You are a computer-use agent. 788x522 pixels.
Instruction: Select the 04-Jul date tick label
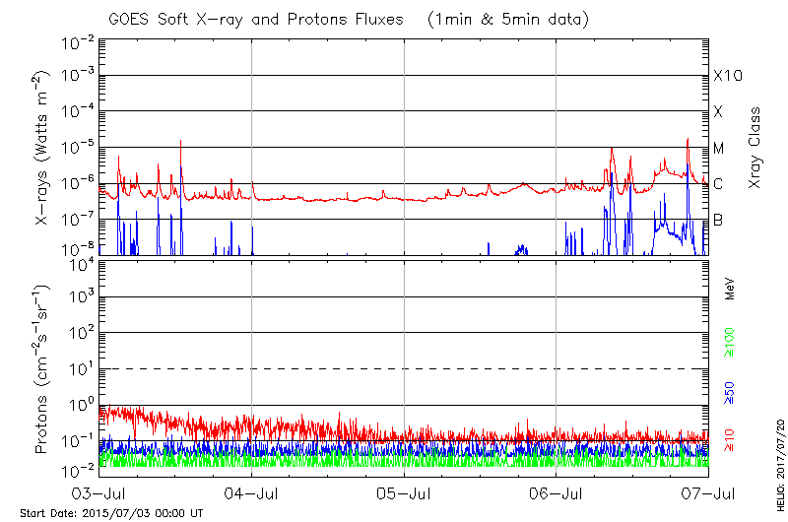[x=252, y=491]
